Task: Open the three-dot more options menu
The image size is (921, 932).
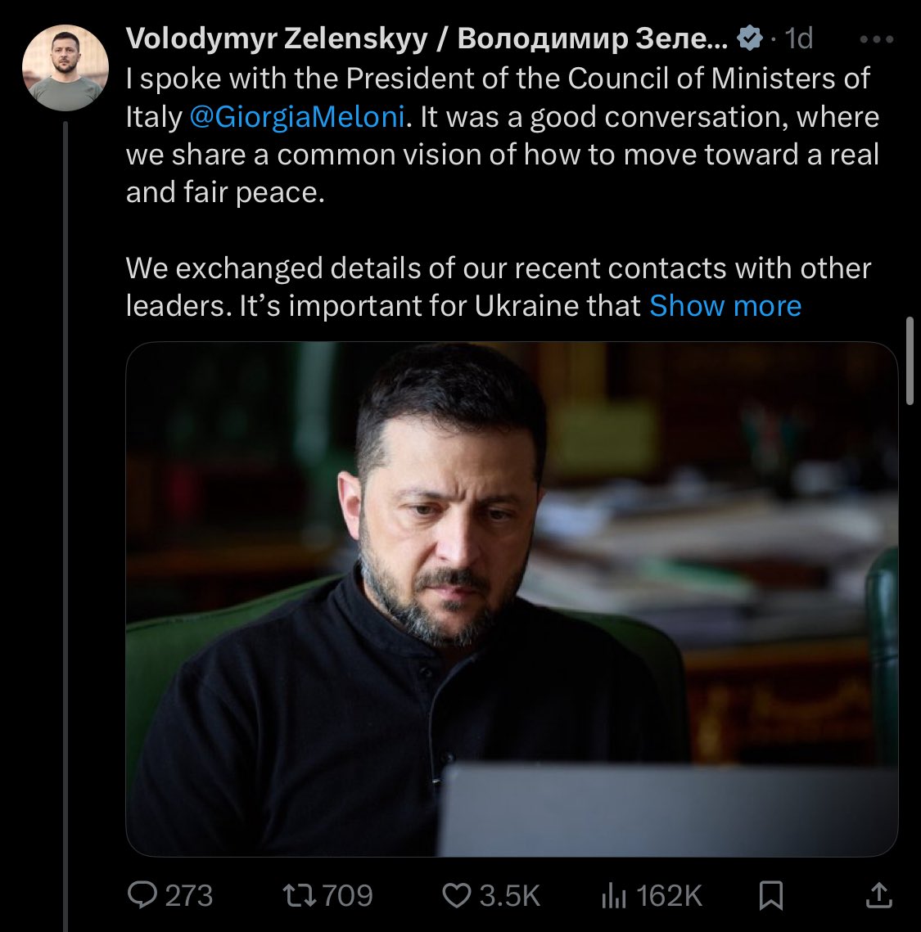Action: click(x=877, y=39)
